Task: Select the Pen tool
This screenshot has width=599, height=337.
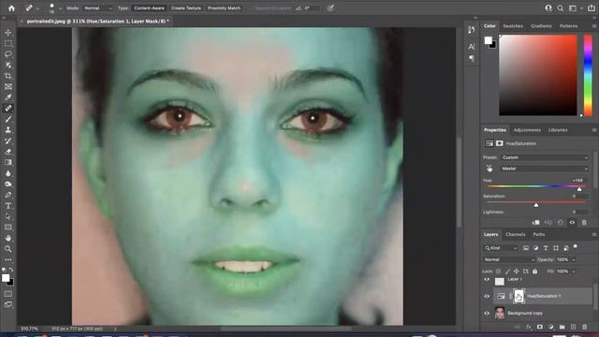Action: click(8, 195)
